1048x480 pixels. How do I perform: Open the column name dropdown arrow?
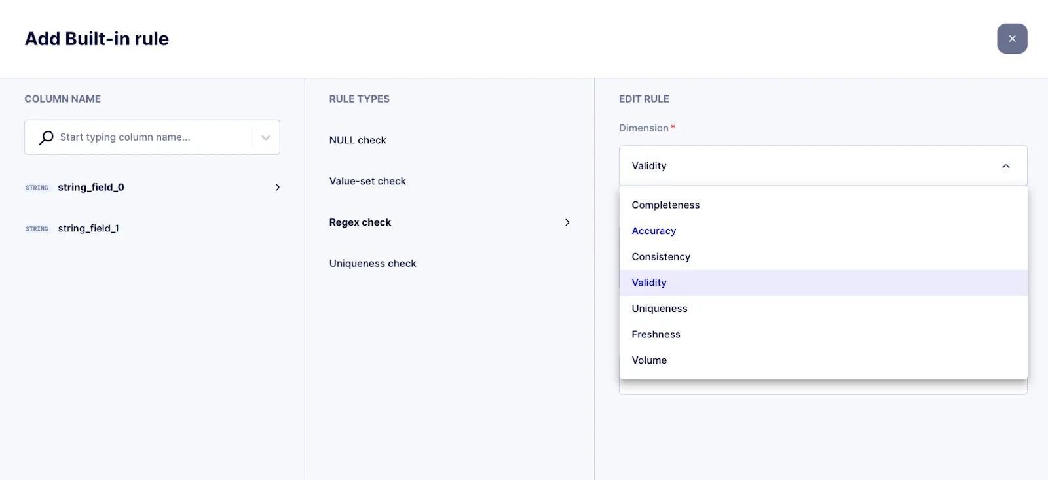[x=265, y=137]
